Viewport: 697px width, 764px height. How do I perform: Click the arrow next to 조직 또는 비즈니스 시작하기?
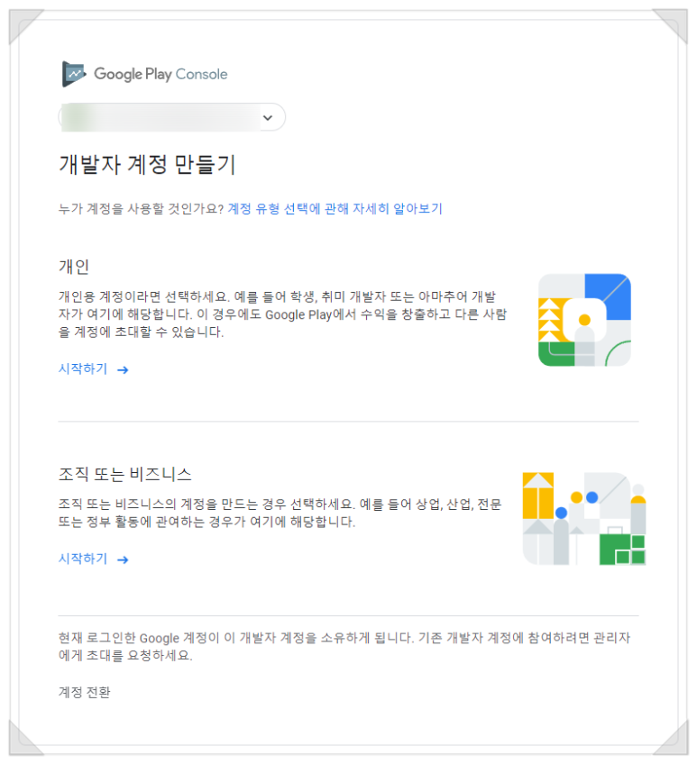click(x=123, y=560)
